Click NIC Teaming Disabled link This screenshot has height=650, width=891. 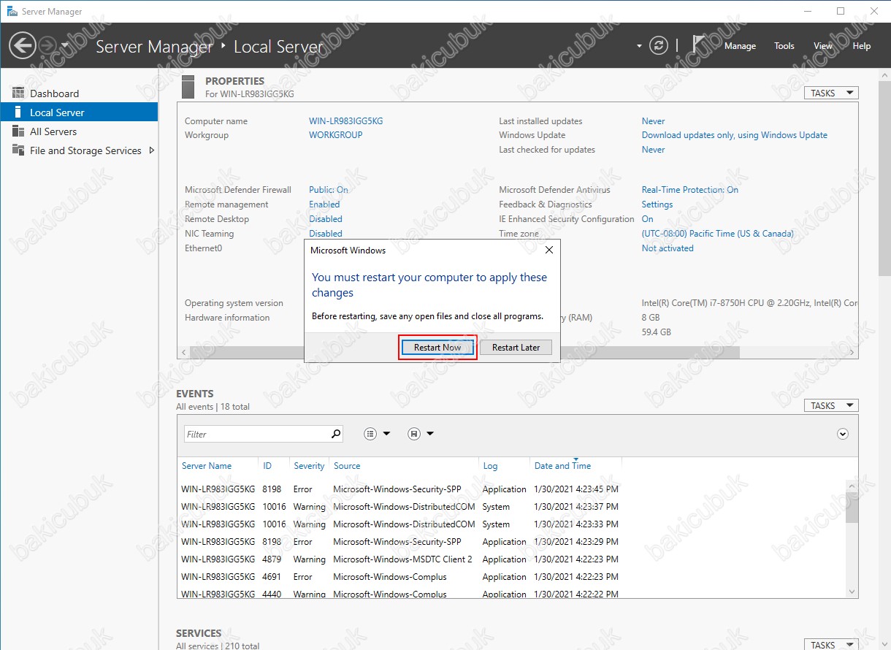coord(326,234)
